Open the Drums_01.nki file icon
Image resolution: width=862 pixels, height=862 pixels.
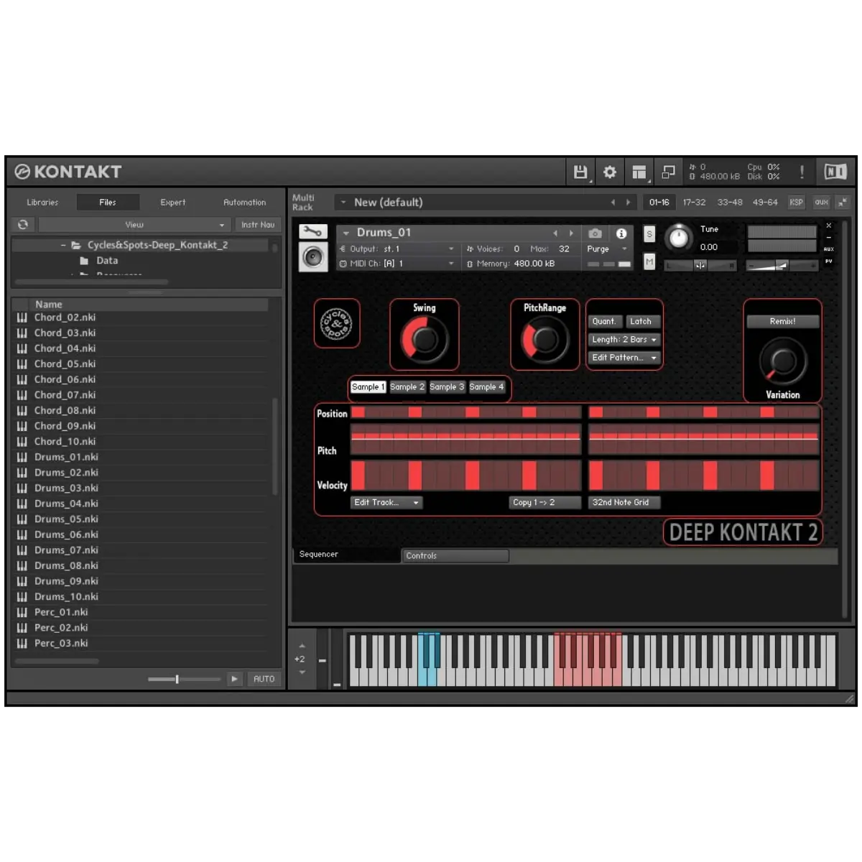22,457
